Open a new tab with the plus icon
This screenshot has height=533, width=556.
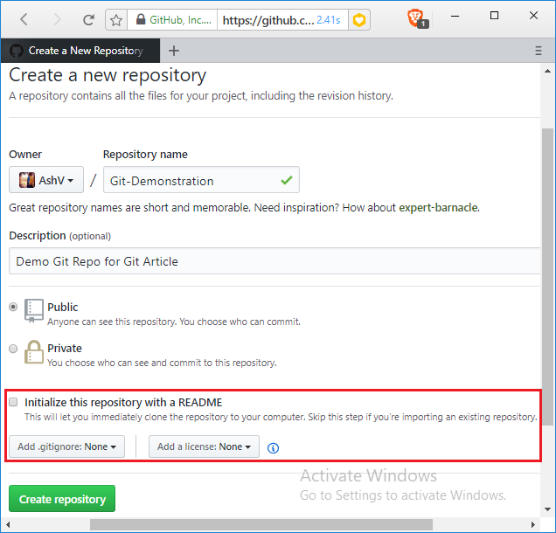tap(174, 51)
